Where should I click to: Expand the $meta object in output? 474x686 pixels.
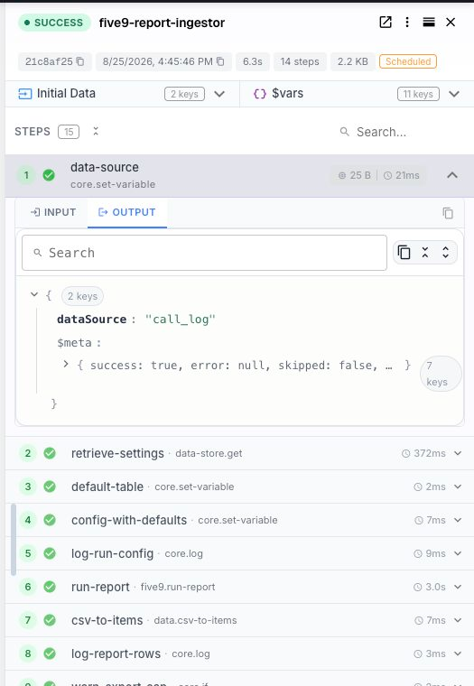[x=66, y=364]
